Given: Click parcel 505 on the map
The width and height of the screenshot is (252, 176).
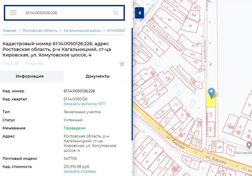Looking at the screenshot, I should [x=195, y=8].
